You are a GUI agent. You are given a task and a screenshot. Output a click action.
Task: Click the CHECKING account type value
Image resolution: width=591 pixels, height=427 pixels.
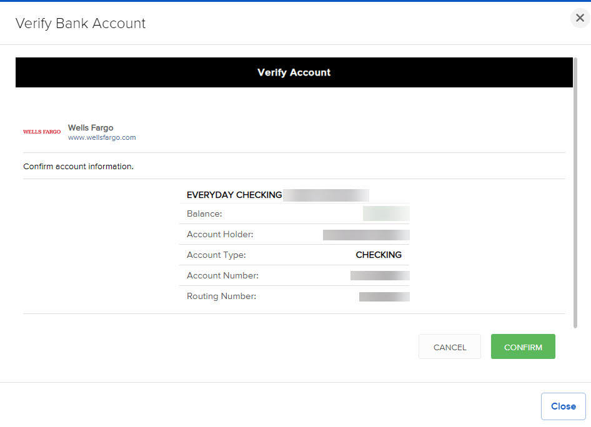pos(379,255)
